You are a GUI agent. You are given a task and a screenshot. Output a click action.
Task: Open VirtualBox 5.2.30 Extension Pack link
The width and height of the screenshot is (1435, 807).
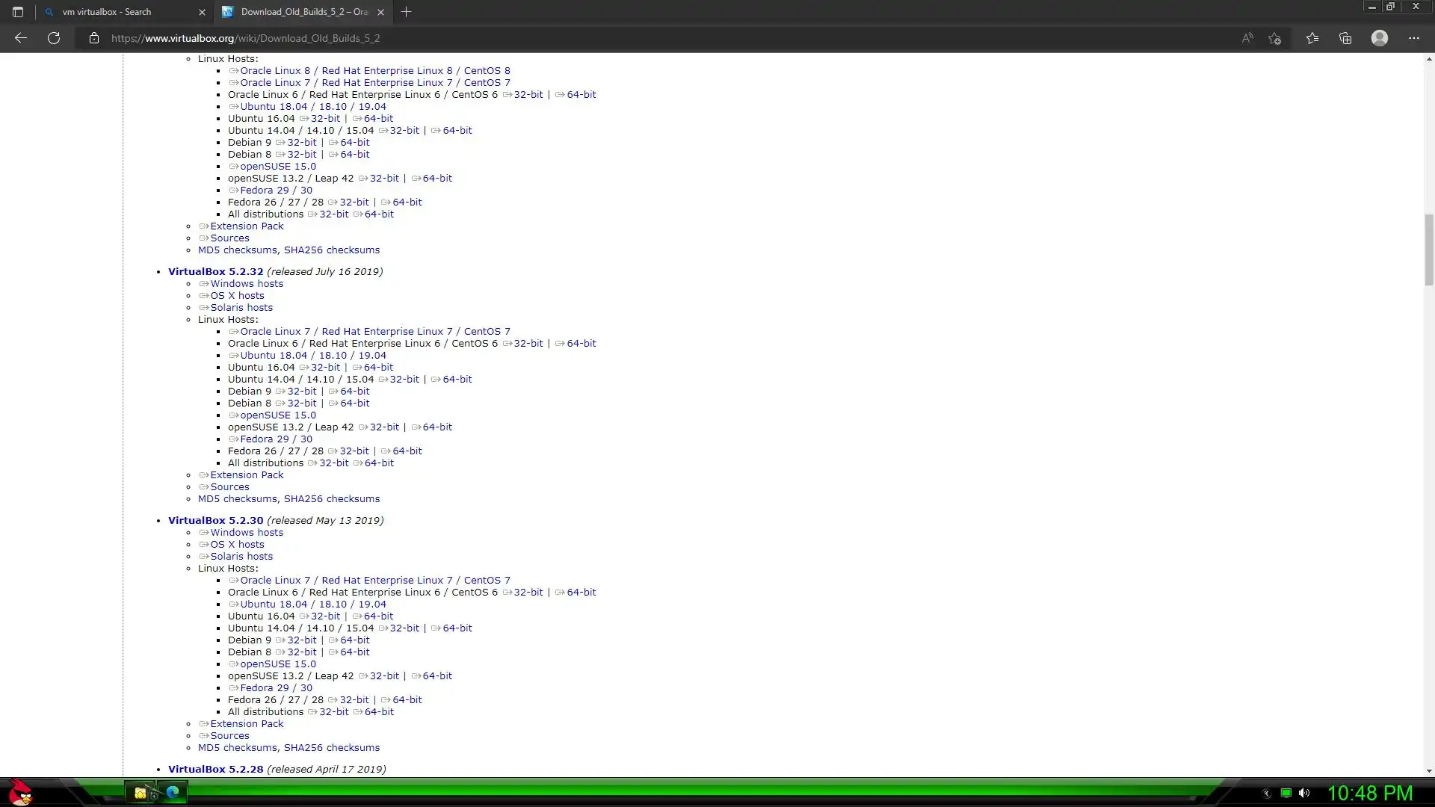coord(247,724)
